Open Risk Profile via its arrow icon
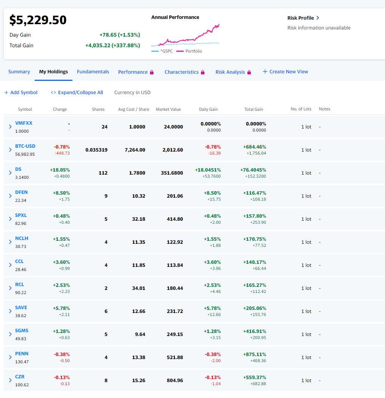This screenshot has height=398, width=385. [317, 18]
